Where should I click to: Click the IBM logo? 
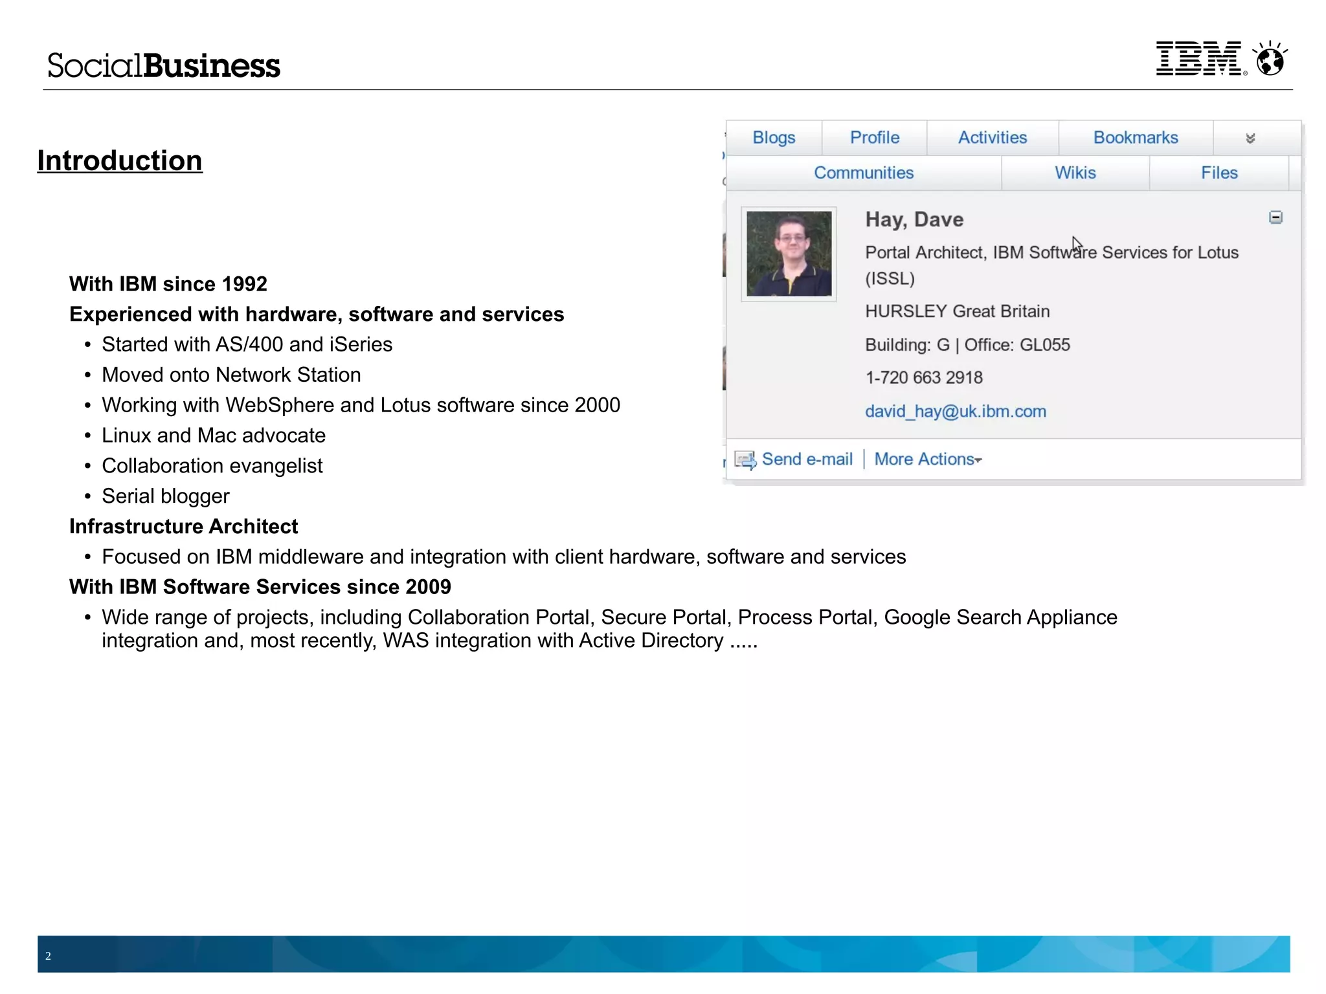[1200, 59]
